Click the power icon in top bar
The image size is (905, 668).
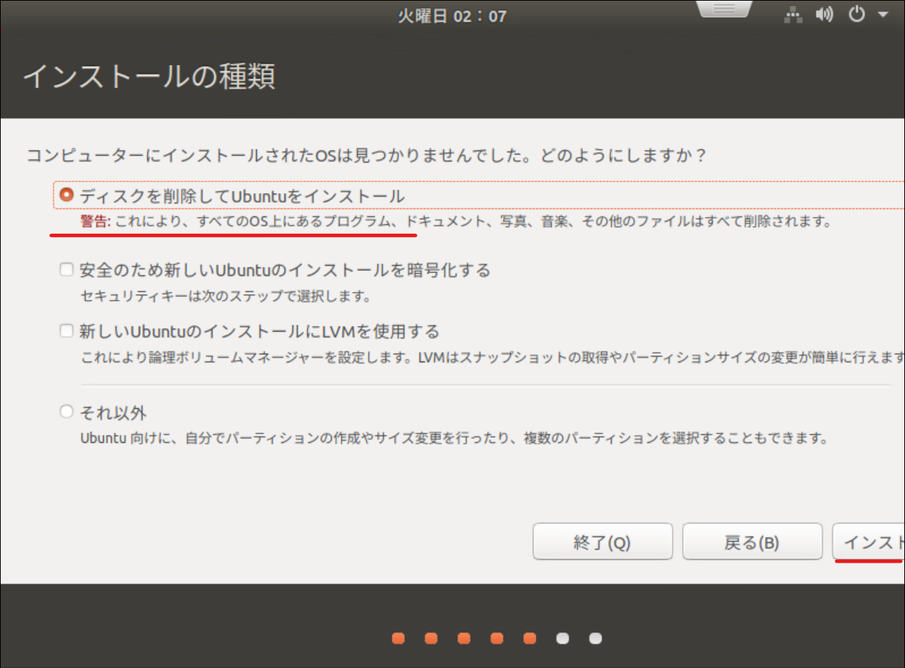point(857,15)
